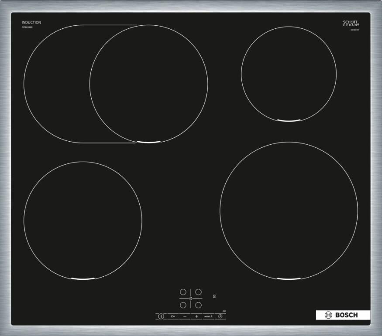Viewport: 382px width, 336px height.
Task: Click the Bosch logo badge
Action: click(343, 315)
